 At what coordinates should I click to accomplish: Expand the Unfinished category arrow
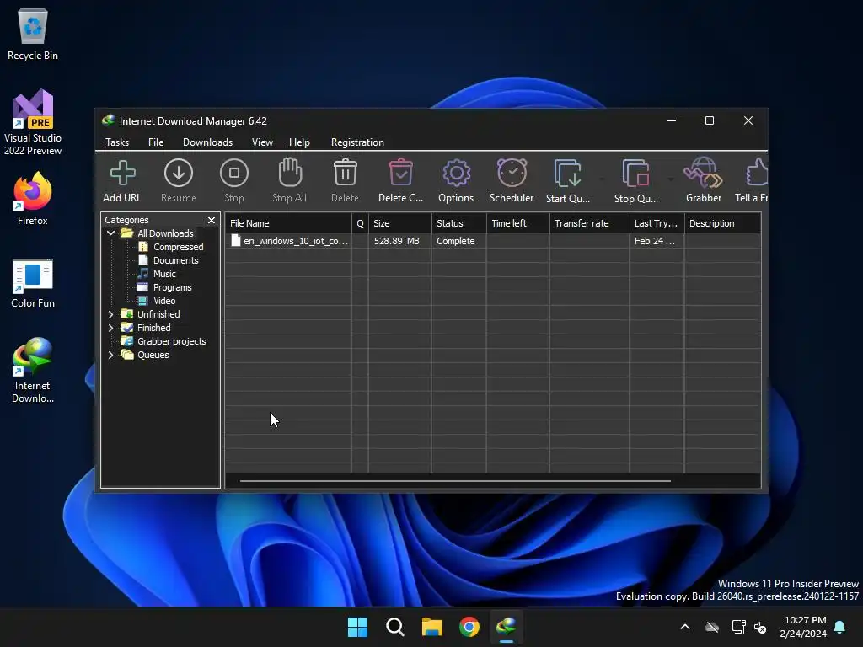pyautogui.click(x=110, y=314)
